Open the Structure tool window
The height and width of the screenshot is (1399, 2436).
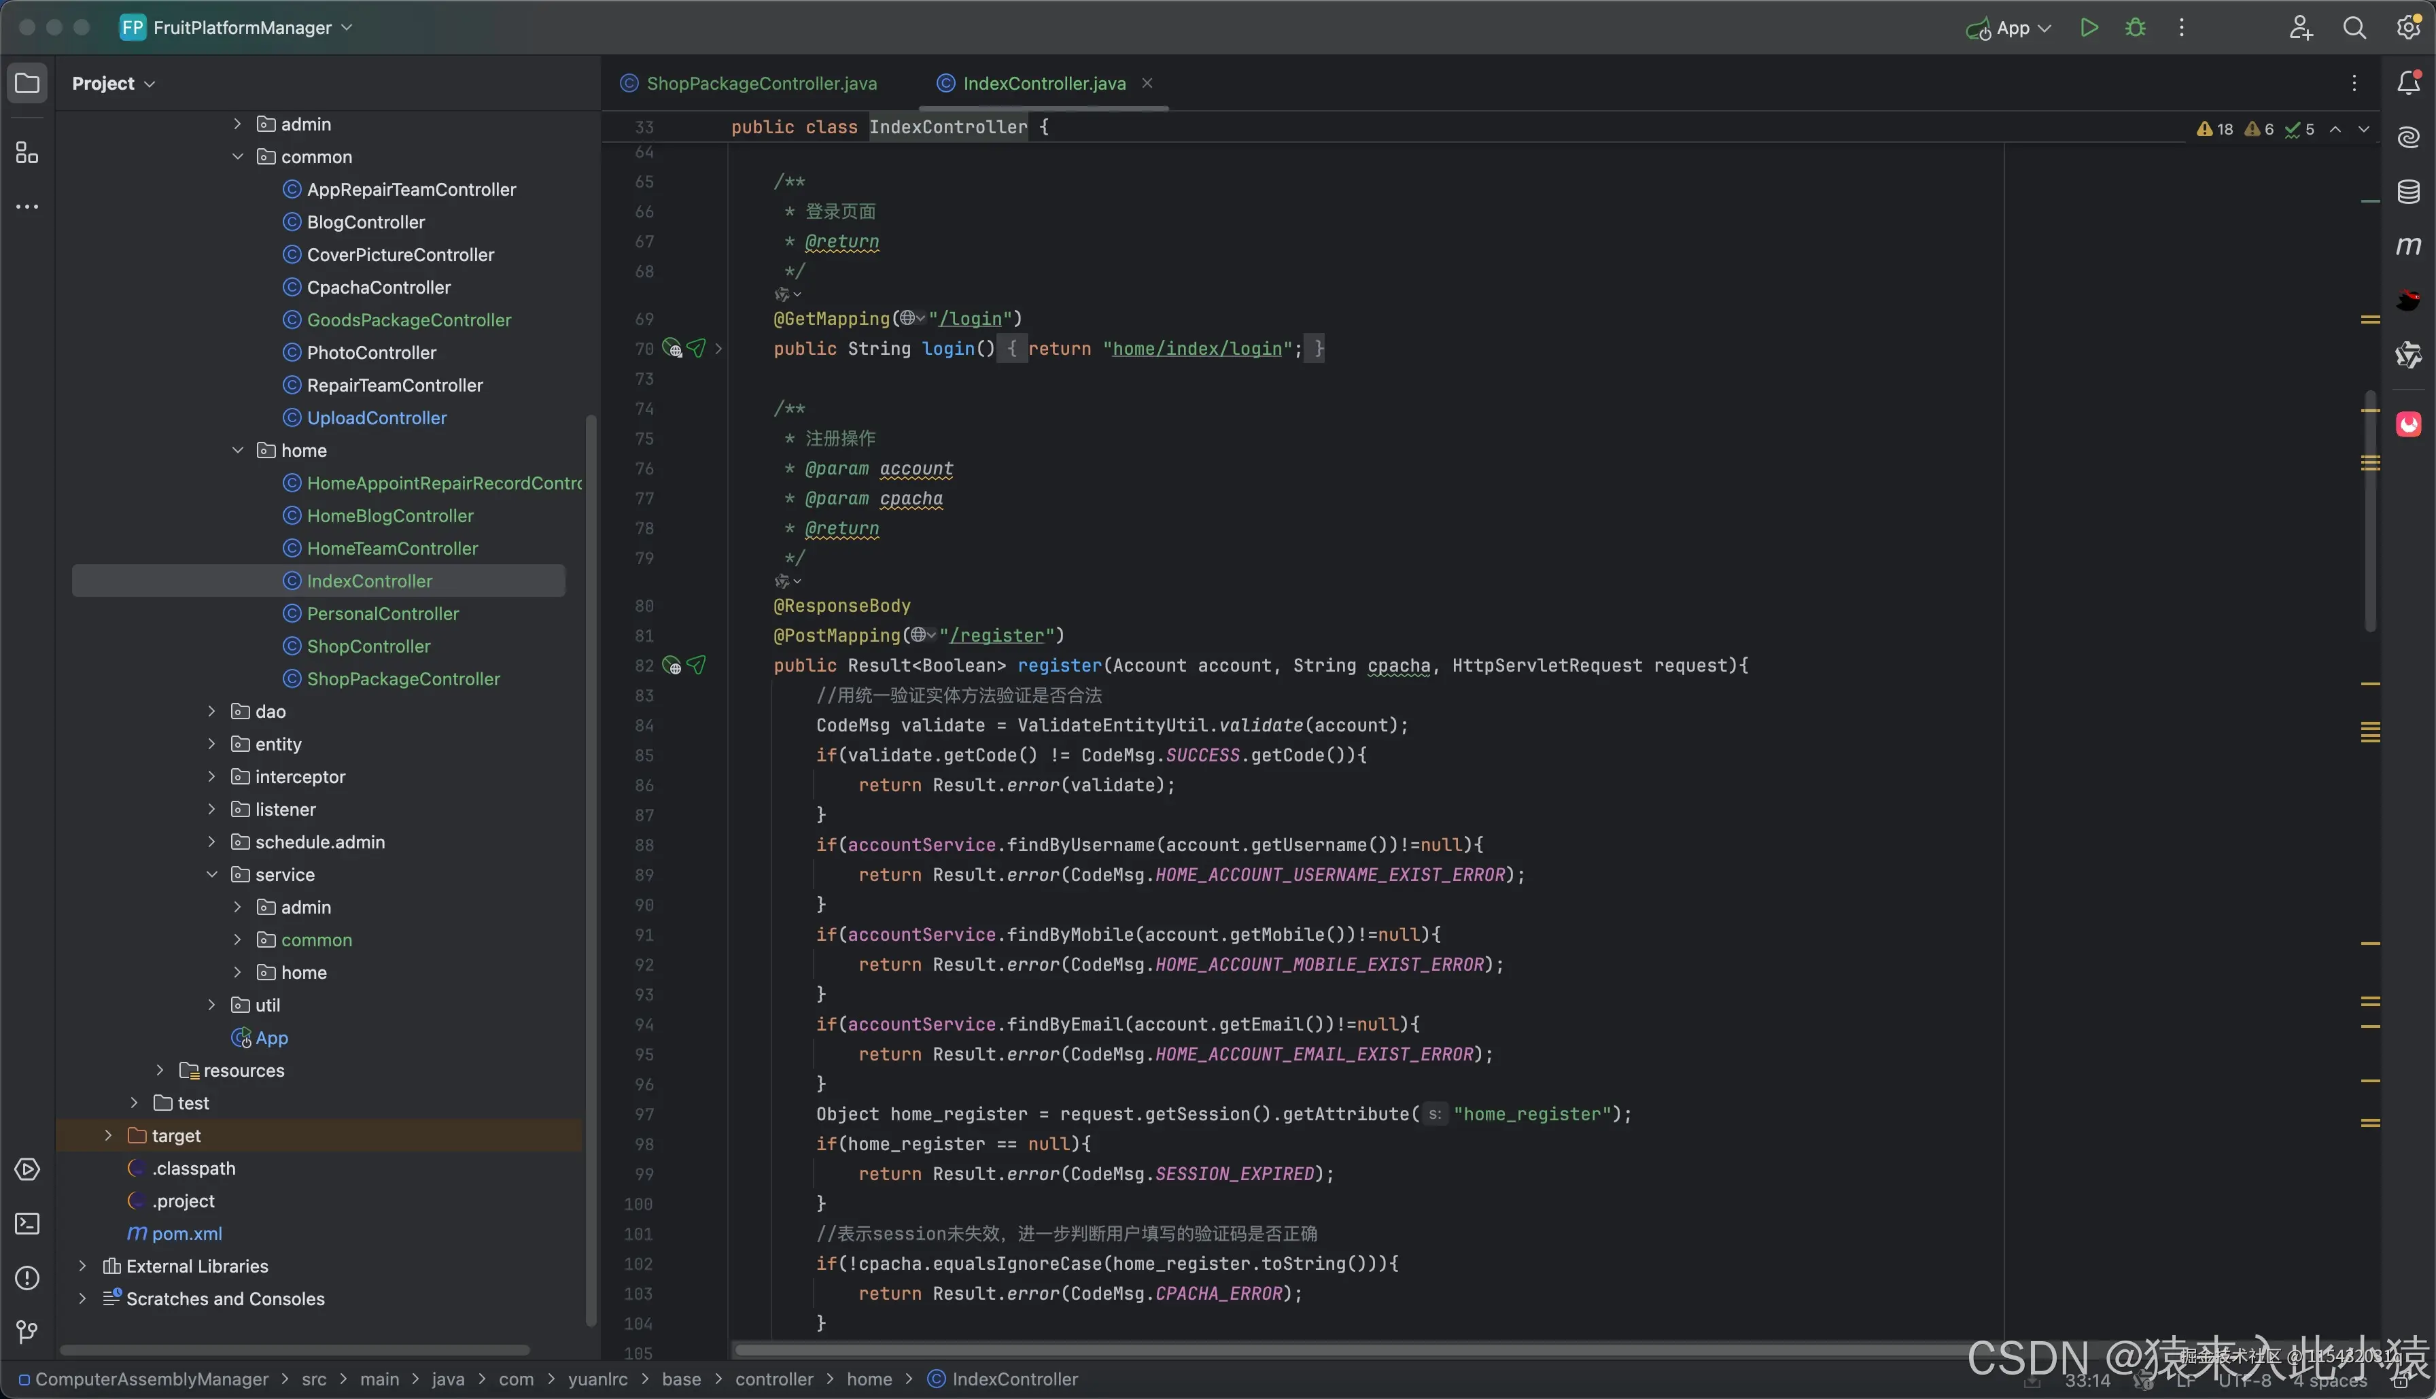27,153
